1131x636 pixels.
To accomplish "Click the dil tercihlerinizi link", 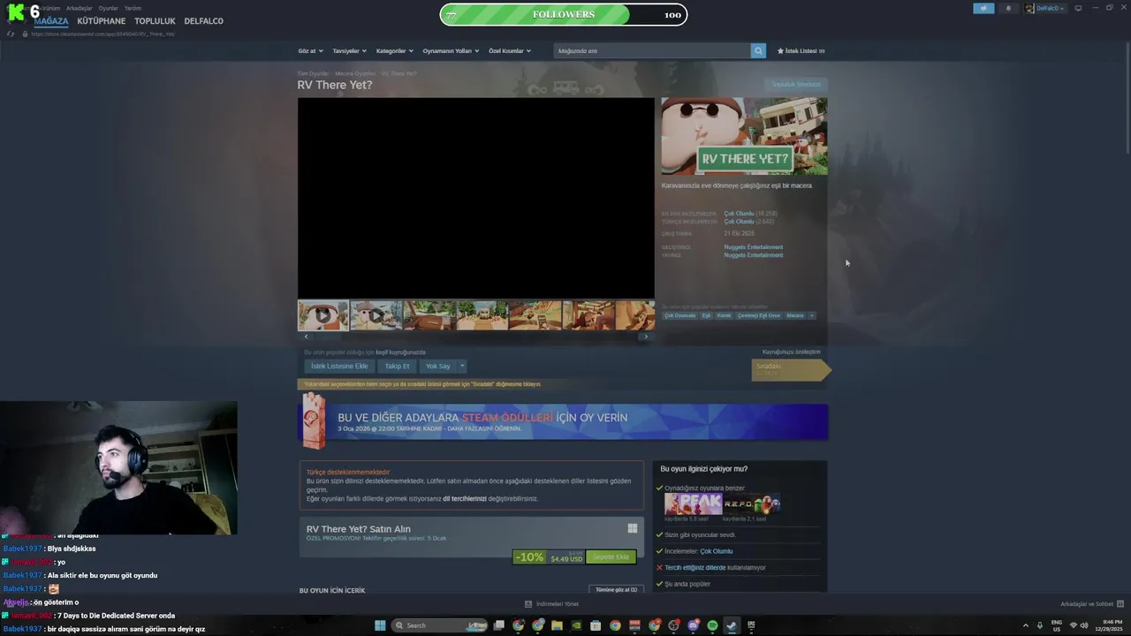I will pyautogui.click(x=465, y=498).
